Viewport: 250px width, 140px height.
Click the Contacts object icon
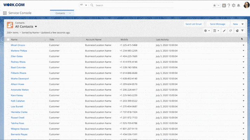click(10, 25)
